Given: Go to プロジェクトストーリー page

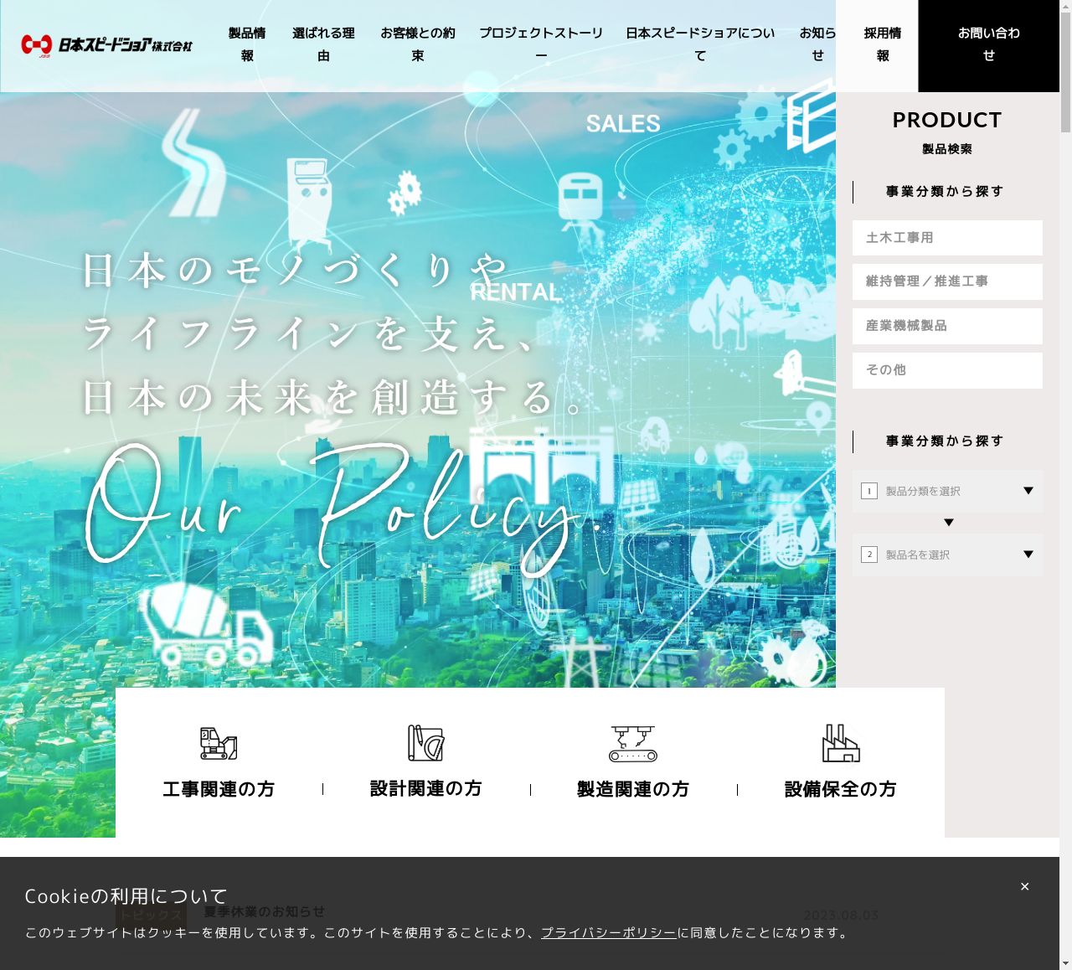Looking at the screenshot, I should 541,44.
